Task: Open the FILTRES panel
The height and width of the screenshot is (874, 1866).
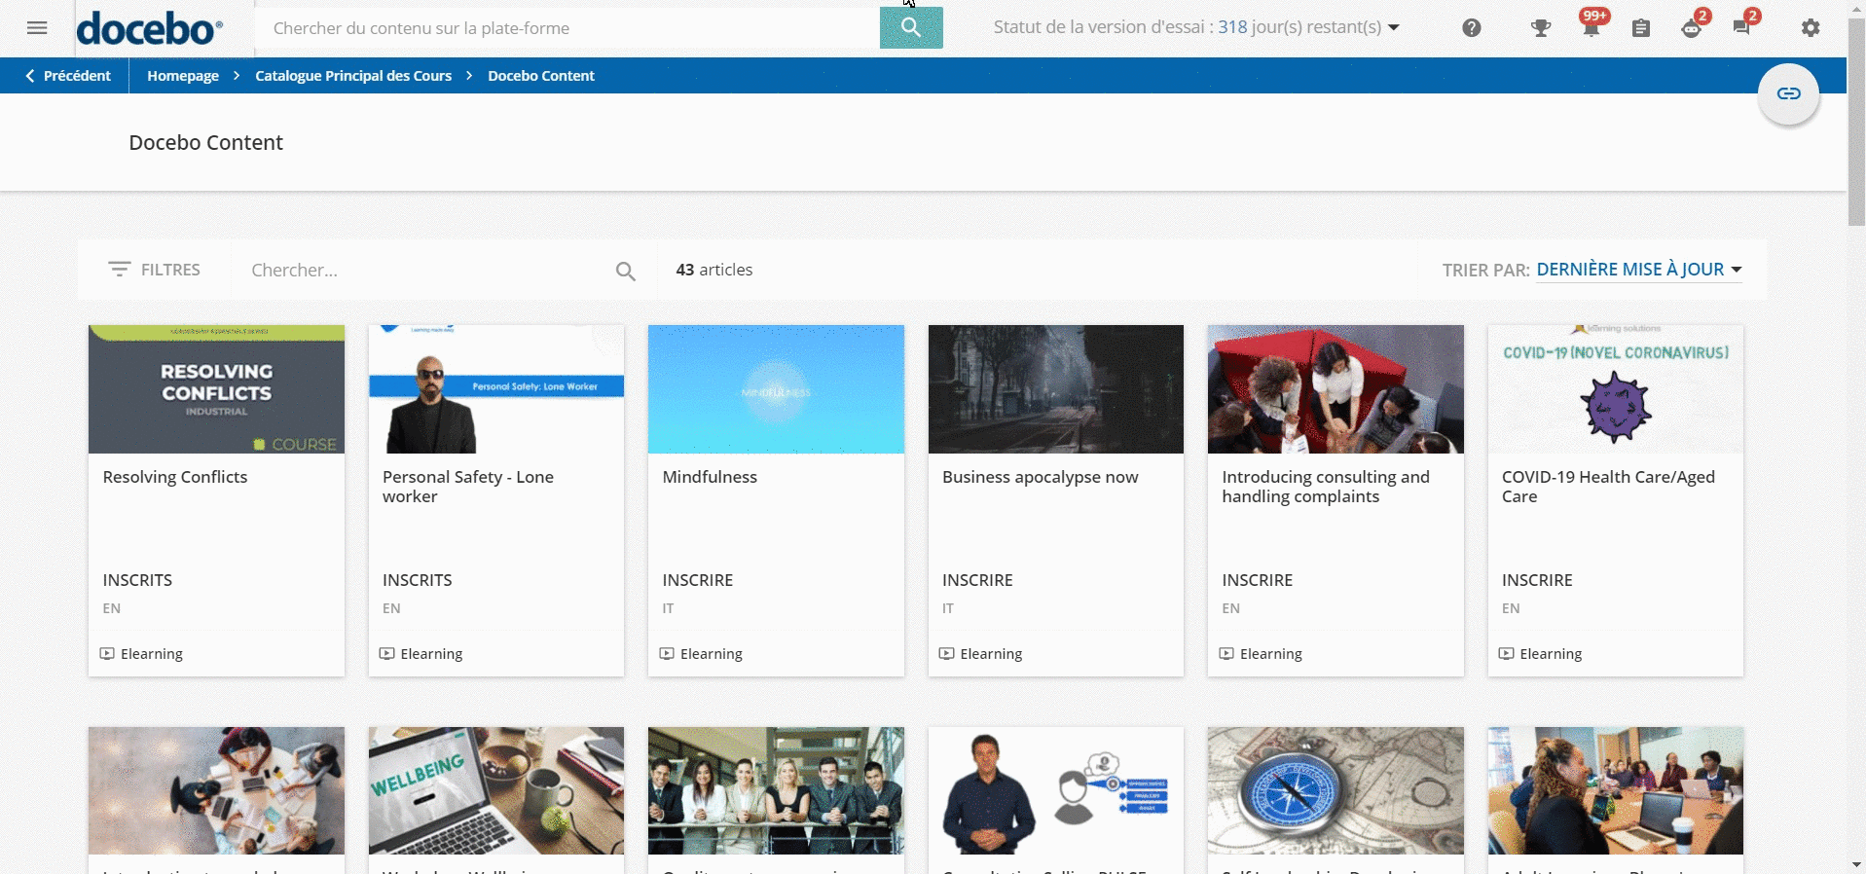Action: point(154,270)
